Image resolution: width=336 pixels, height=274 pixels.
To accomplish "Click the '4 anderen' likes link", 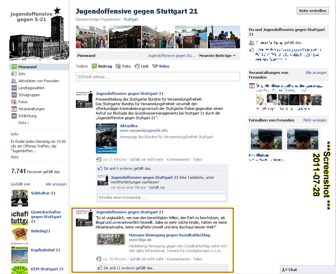I will tap(125, 168).
